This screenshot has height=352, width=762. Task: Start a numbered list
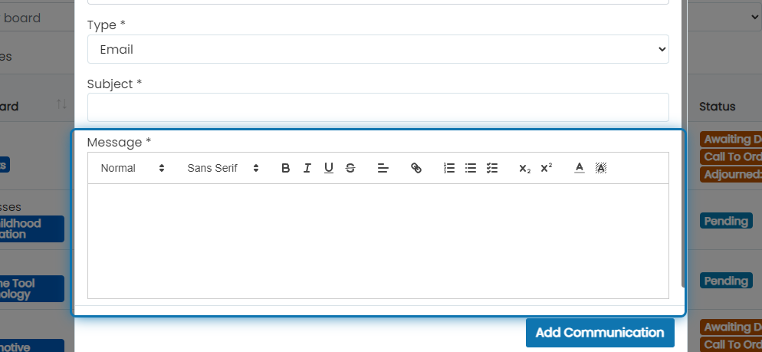[449, 168]
